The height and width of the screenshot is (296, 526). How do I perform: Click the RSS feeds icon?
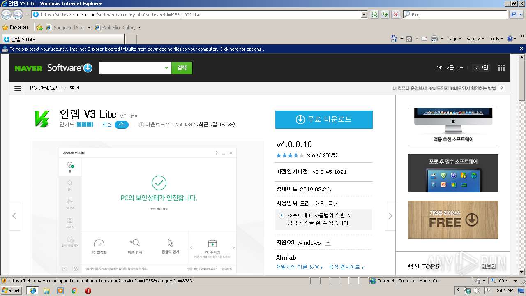pyautogui.click(x=409, y=39)
